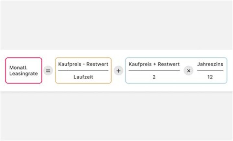This screenshot has width=233, height=141.
Task: Select the denominator "12"
Action: pyautogui.click(x=210, y=77)
